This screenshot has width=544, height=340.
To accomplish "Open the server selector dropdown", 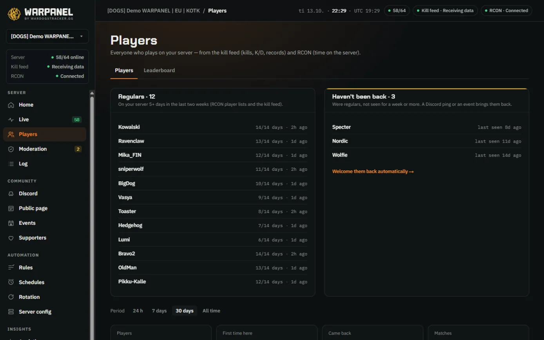I will coord(47,36).
